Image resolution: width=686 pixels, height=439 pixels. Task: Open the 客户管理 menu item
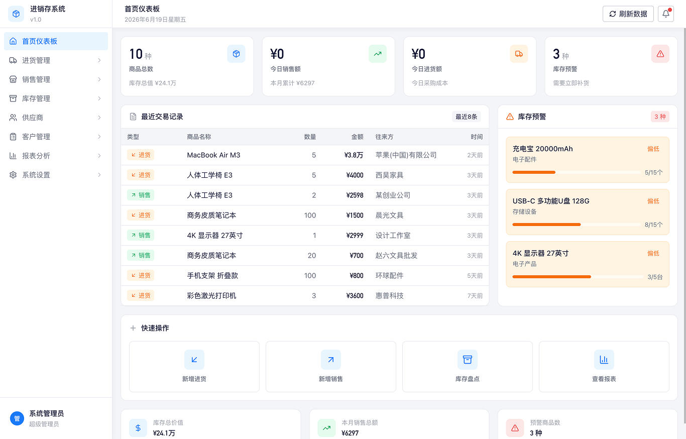point(56,137)
